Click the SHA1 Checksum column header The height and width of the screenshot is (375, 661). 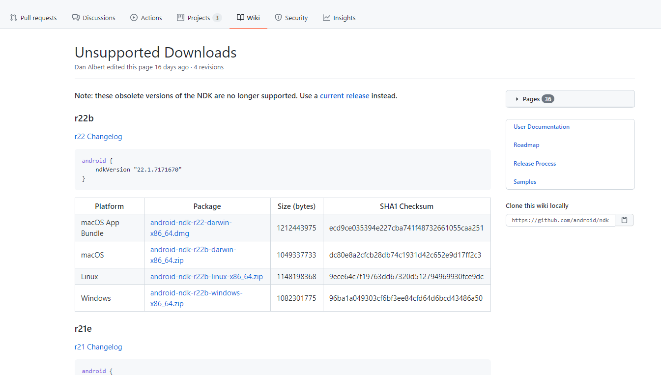point(406,206)
